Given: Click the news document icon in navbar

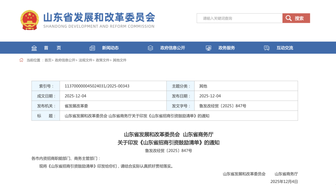Looking at the screenshot, I should (92, 48).
